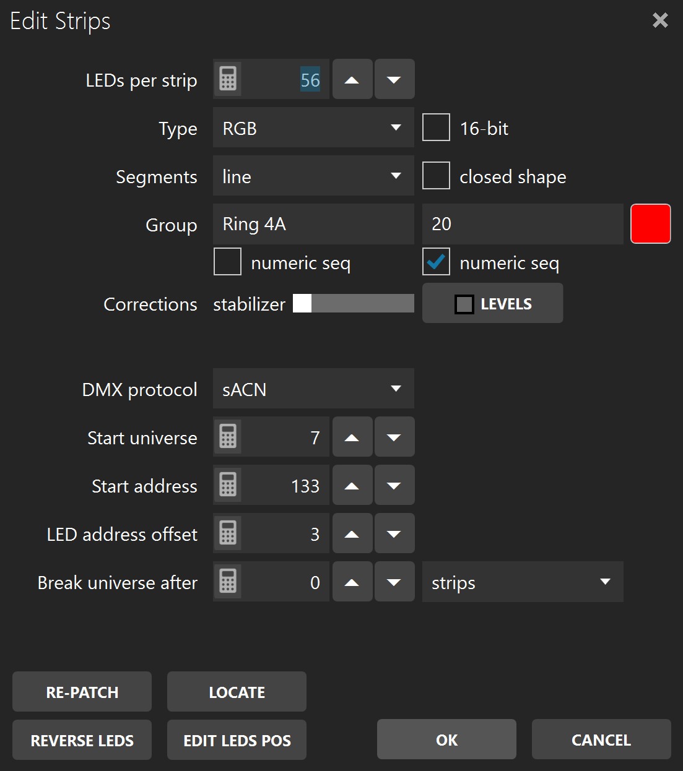The height and width of the screenshot is (771, 683).
Task: Click the Start address value 133
Action: [x=305, y=486]
